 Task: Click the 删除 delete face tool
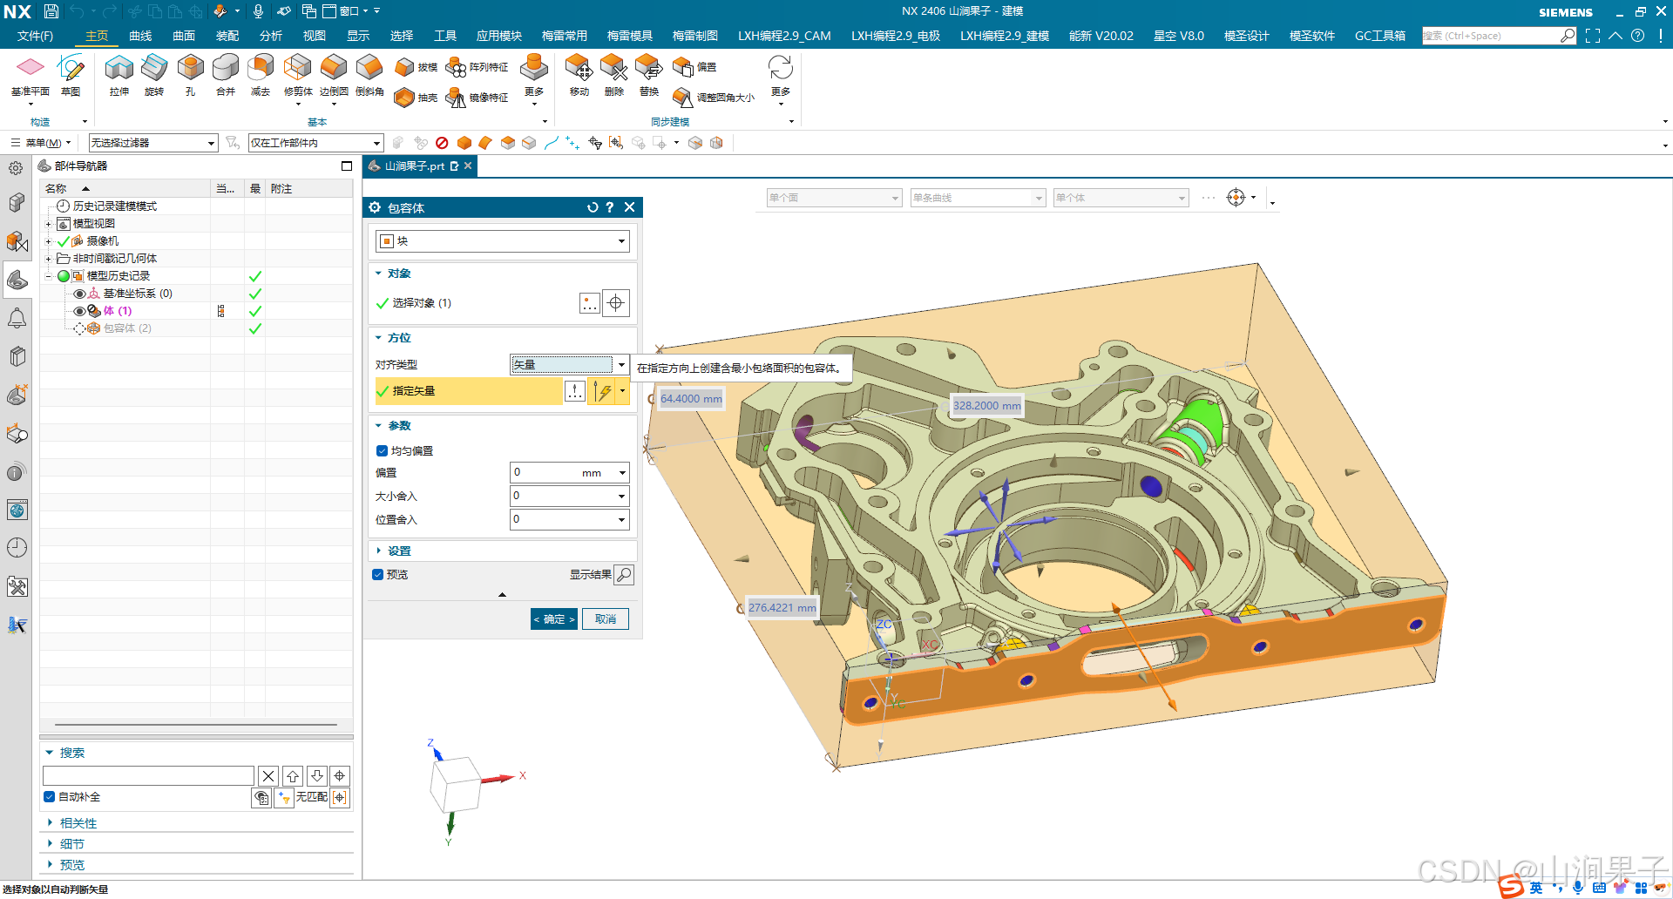click(614, 75)
